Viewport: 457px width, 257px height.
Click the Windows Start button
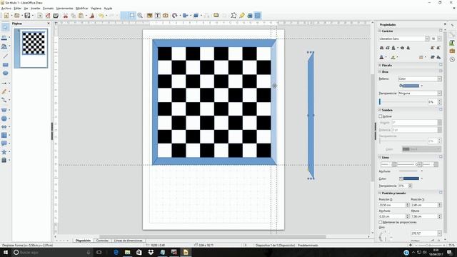(x=5, y=252)
